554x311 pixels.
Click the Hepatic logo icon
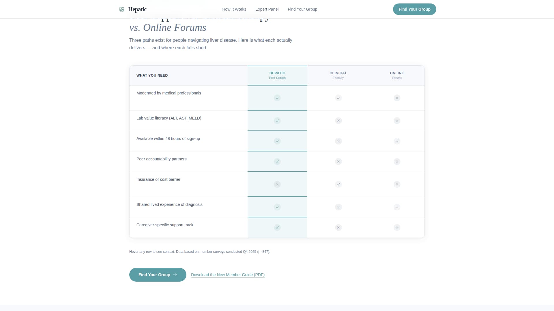(x=122, y=9)
